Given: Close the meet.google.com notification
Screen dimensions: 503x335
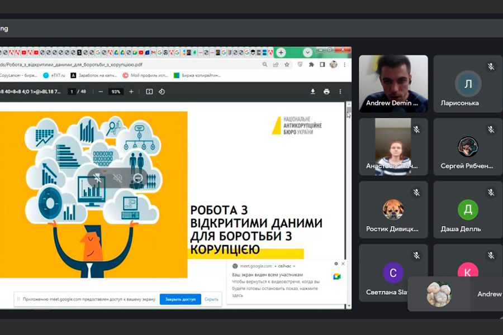Looking at the screenshot, I should pos(343,264).
